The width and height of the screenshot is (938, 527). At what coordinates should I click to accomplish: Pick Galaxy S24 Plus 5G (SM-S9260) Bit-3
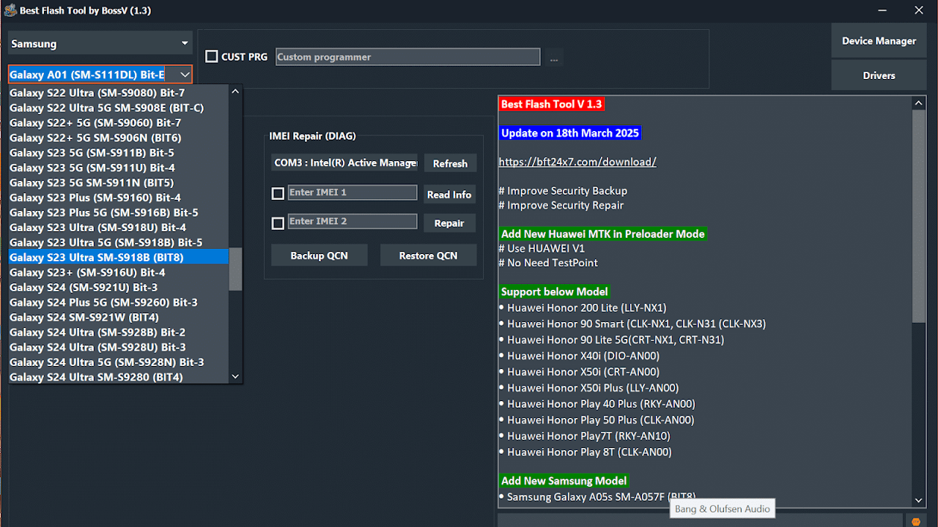pos(119,302)
